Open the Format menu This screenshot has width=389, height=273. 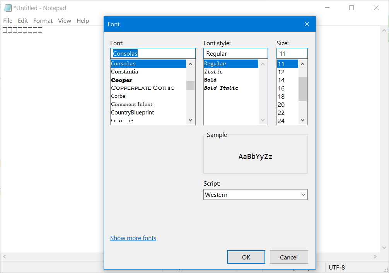point(43,21)
